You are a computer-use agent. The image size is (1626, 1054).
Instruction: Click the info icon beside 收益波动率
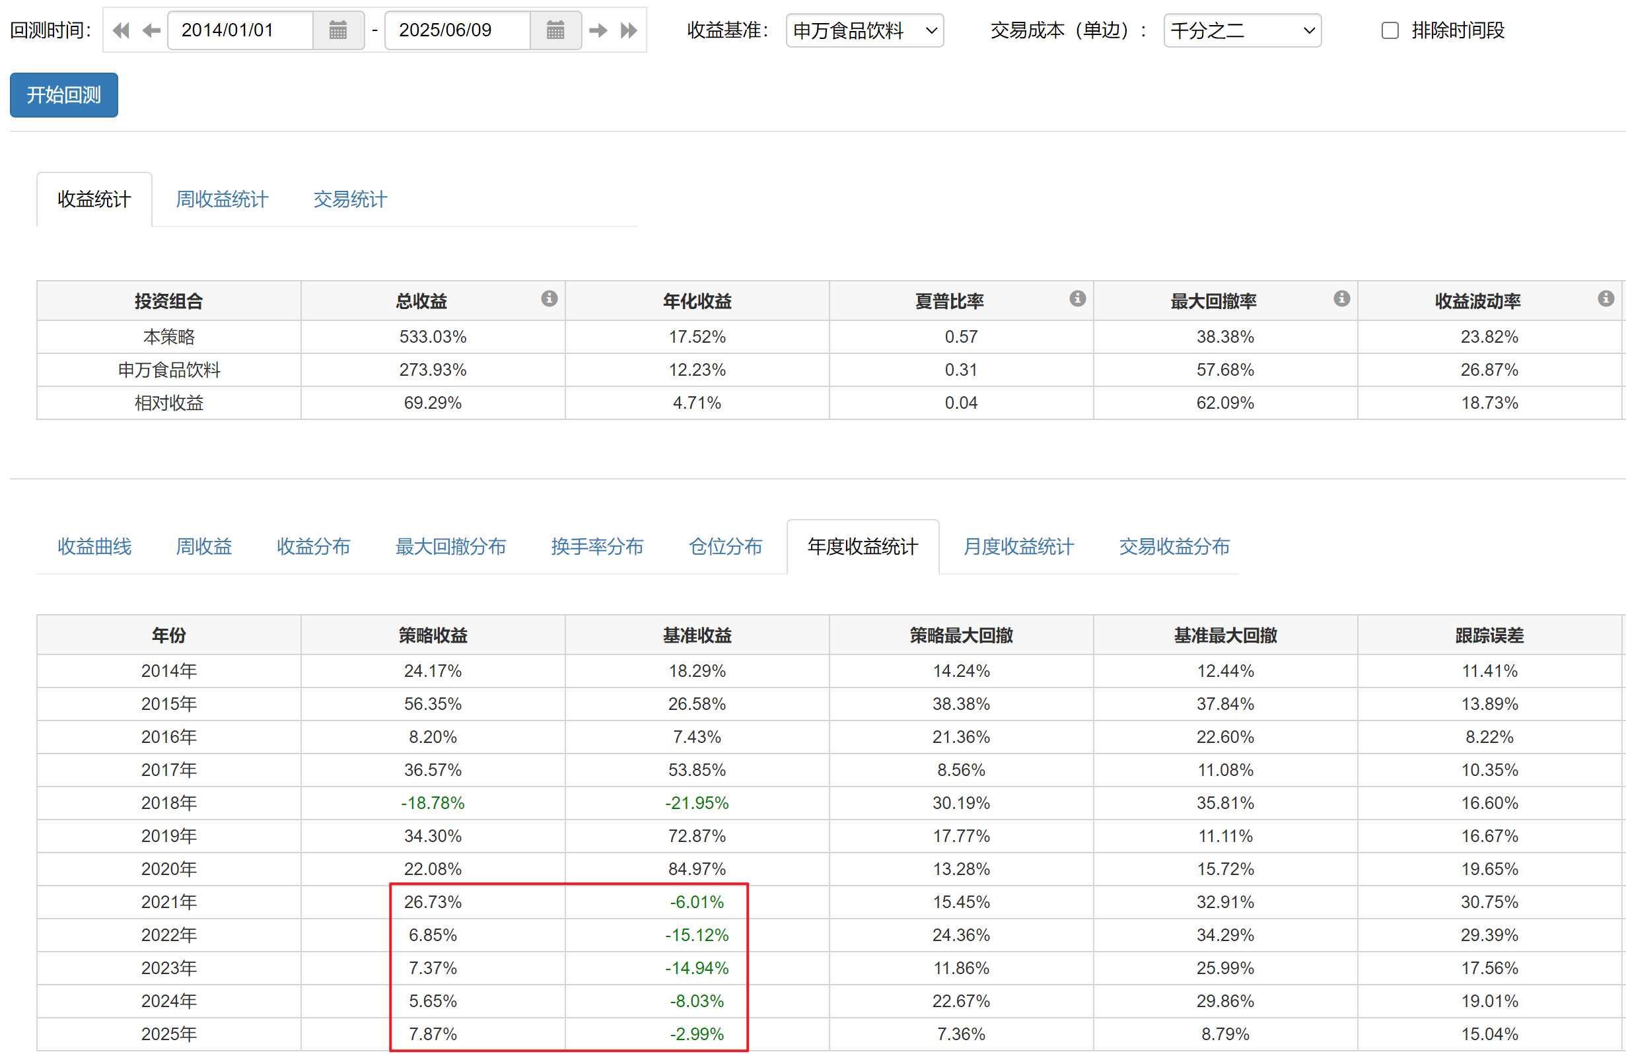(x=1606, y=299)
